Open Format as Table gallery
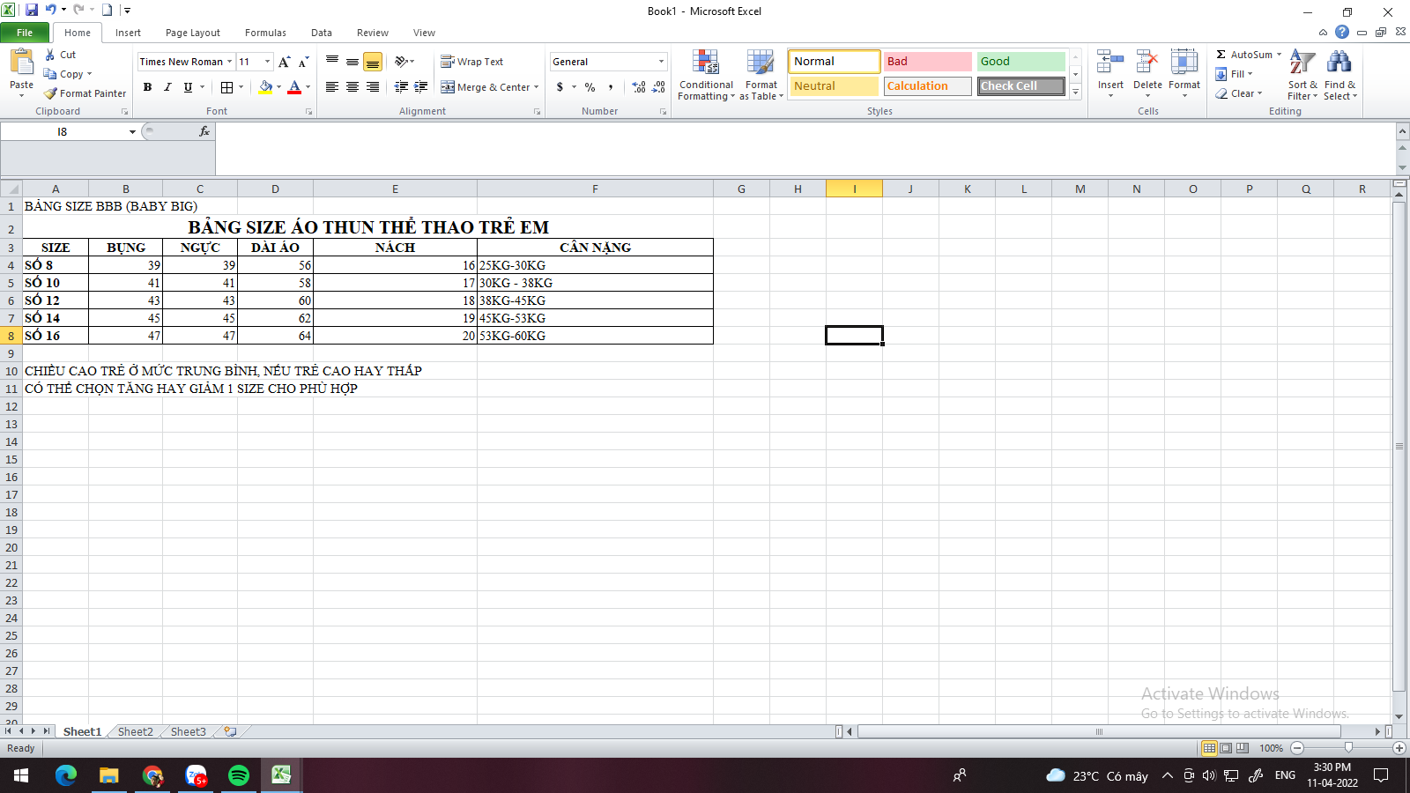The image size is (1410, 793). pyautogui.click(x=761, y=76)
